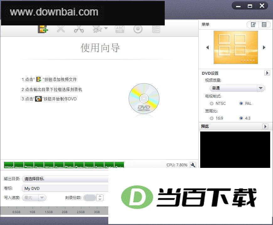This screenshot has width=273, height=225.
Task: Click step 2 text 点击输出目录下拉框选择刻录机
Action: pos(52,89)
